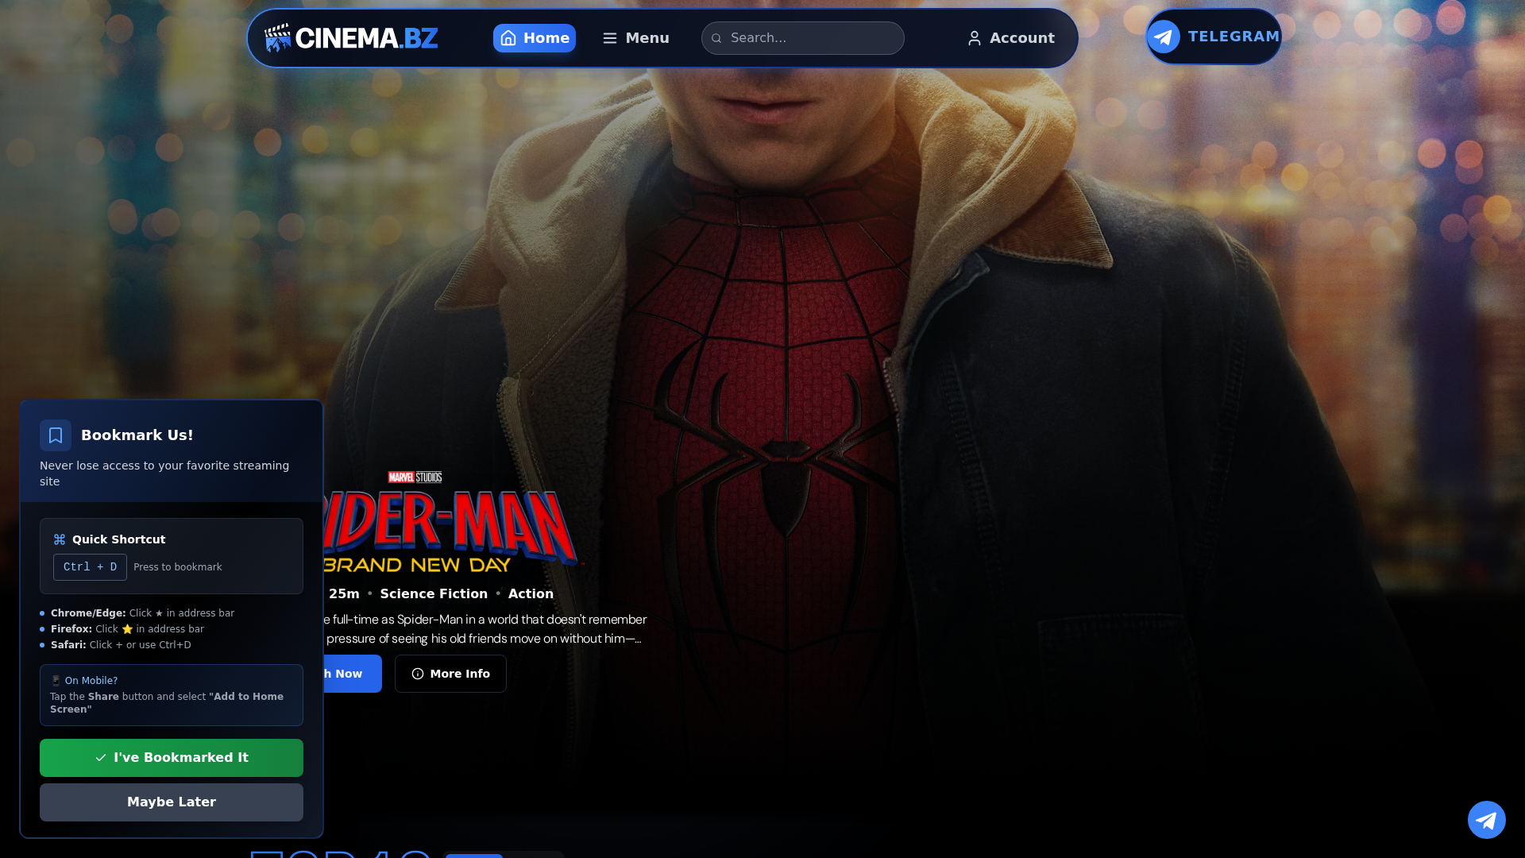Click the CINEMA.BZ clapperboard logo
Image resolution: width=1525 pixels, height=858 pixels.
[350, 38]
